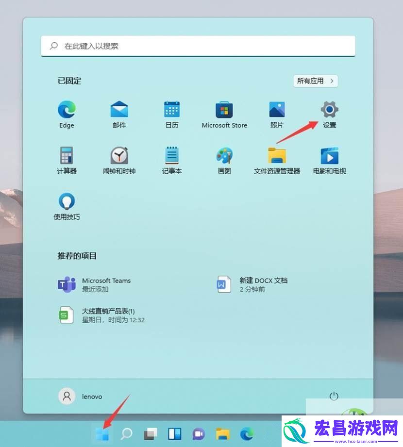Viewport: 403px width, 447px height.
Task: Open the recent 新建 DOCX 文档 file
Action: (252, 284)
